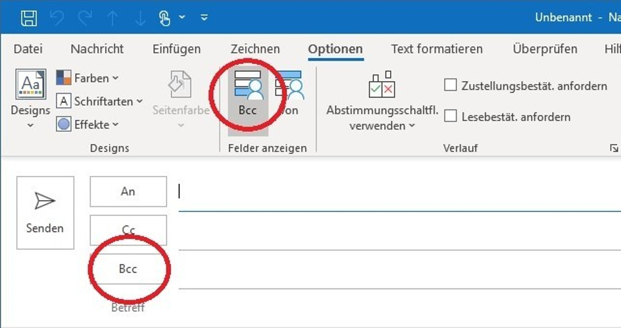Viewport: 621px width, 328px height.
Task: Open the Verlauf group dialog launcher
Action: click(614, 148)
